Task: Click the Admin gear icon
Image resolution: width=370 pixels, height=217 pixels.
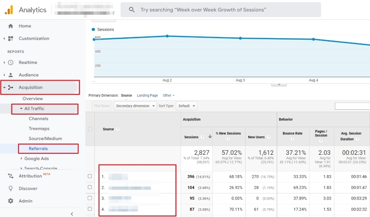Action: pyautogui.click(x=10, y=201)
